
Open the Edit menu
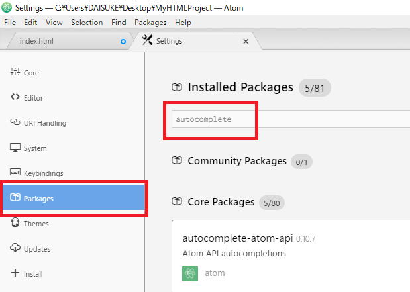click(x=30, y=23)
